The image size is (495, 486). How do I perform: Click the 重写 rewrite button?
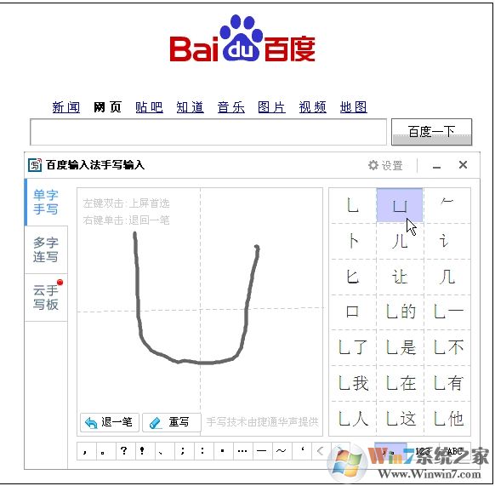(172, 422)
